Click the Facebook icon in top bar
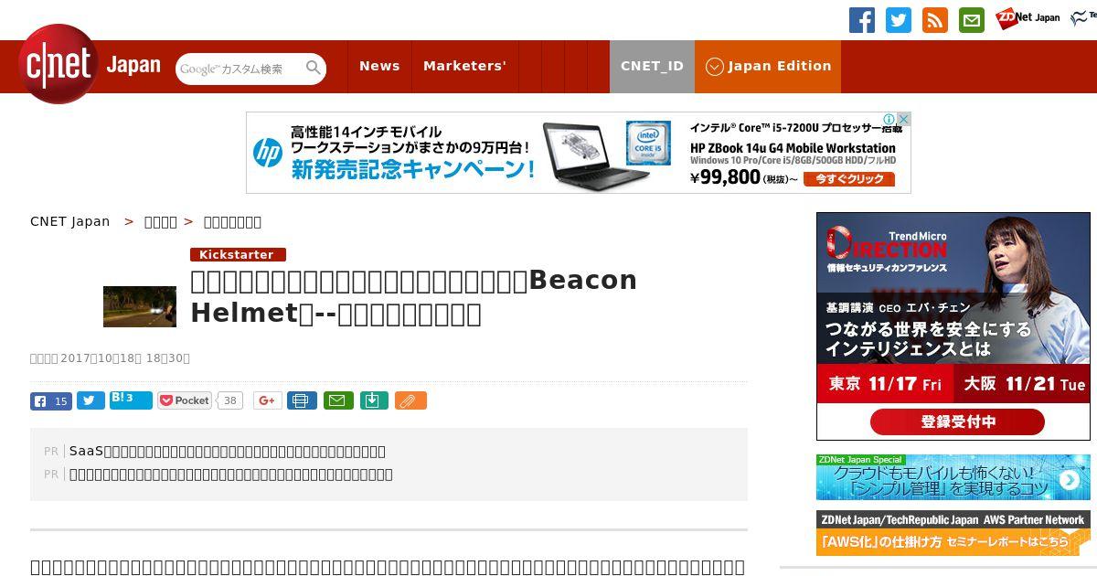1097x576 pixels. pyautogui.click(x=862, y=19)
